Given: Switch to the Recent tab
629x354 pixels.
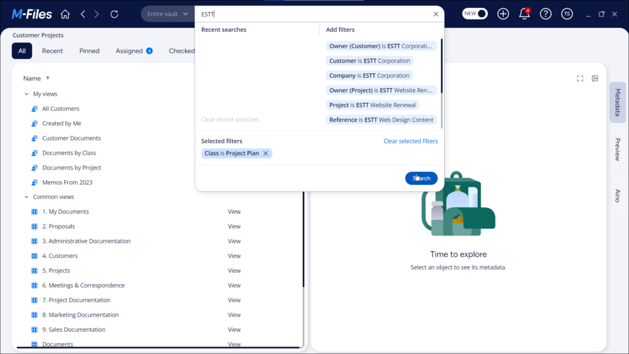Looking at the screenshot, I should 52,50.
